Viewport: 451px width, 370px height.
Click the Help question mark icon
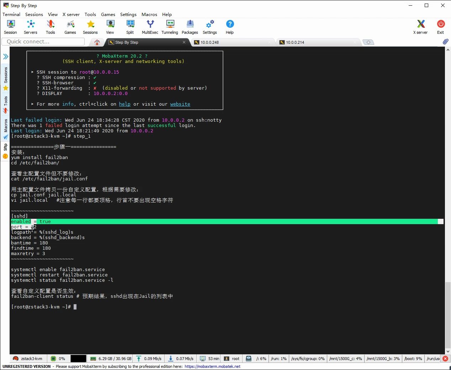[230, 27]
